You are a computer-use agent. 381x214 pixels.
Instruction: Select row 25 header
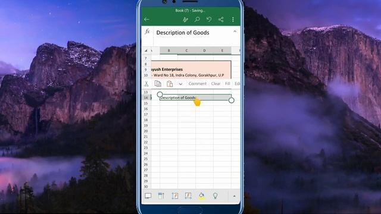click(146, 159)
